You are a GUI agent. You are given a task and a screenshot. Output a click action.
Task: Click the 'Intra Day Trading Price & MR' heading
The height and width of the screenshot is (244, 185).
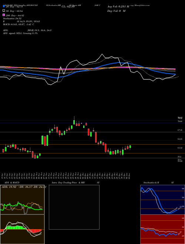pyautogui.click(x=68, y=183)
